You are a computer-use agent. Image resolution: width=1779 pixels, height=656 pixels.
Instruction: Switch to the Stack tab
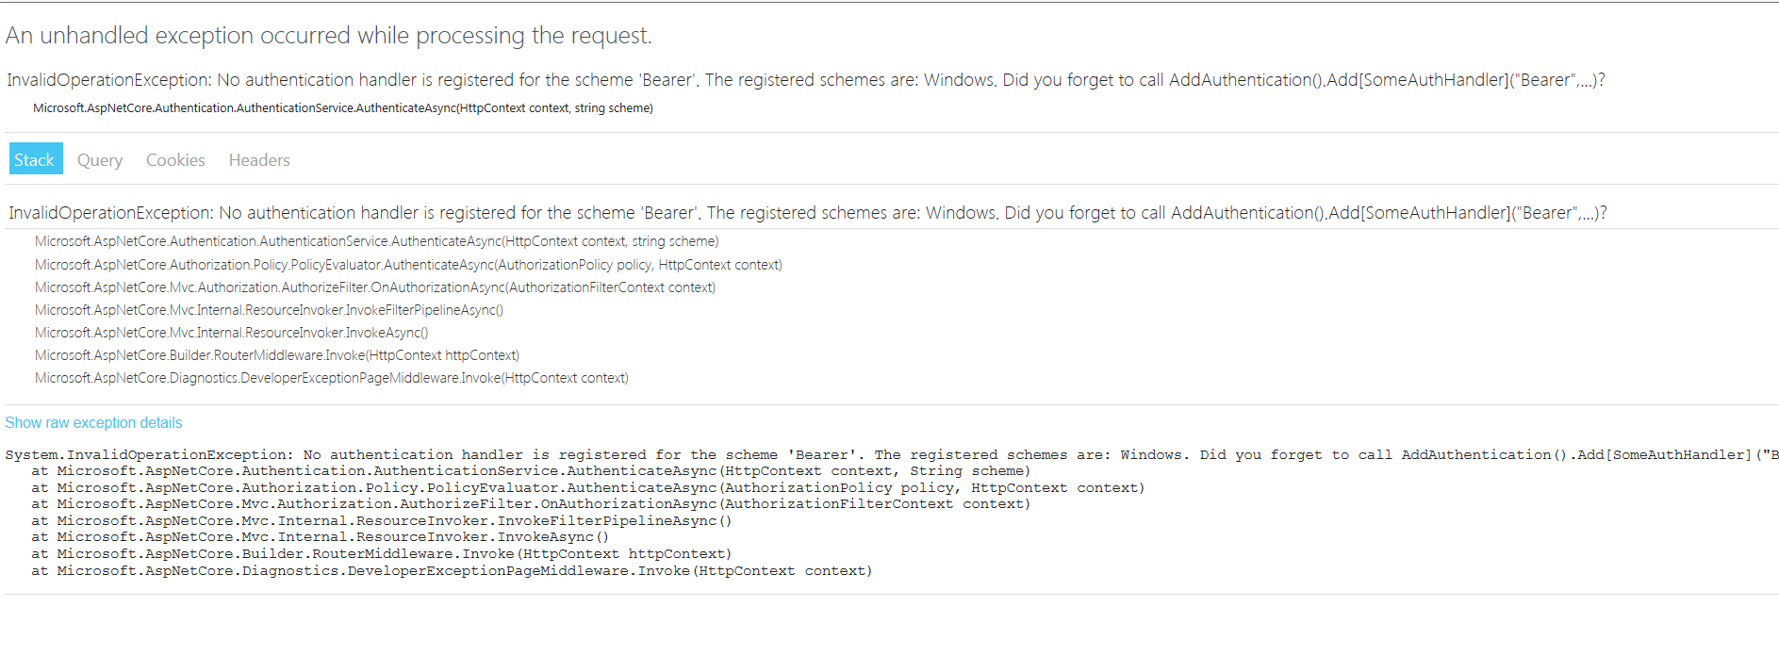point(36,159)
